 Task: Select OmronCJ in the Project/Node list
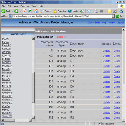pos(7,93)
